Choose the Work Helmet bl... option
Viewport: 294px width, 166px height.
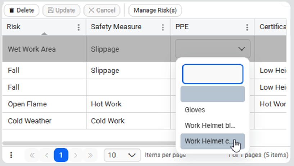click(209, 125)
